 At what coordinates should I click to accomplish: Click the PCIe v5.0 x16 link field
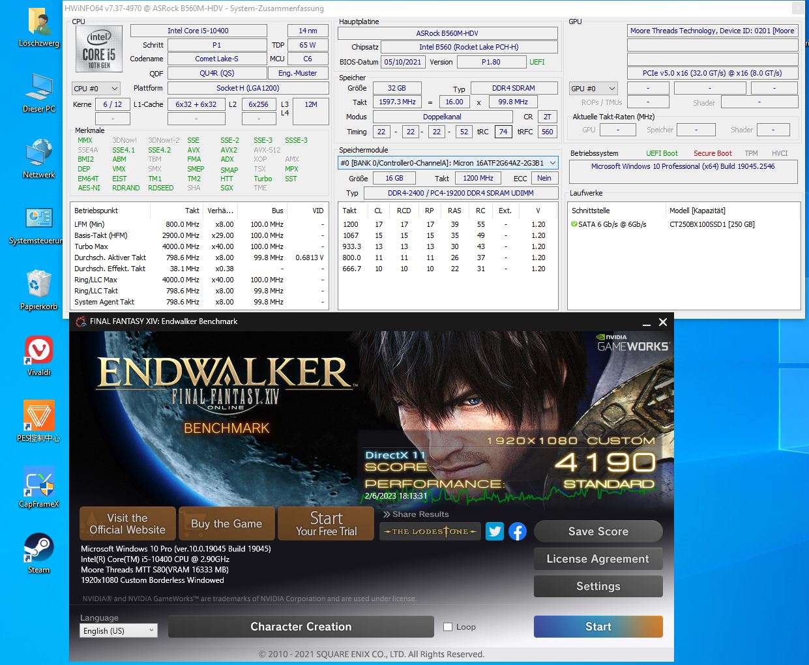pyautogui.click(x=713, y=73)
